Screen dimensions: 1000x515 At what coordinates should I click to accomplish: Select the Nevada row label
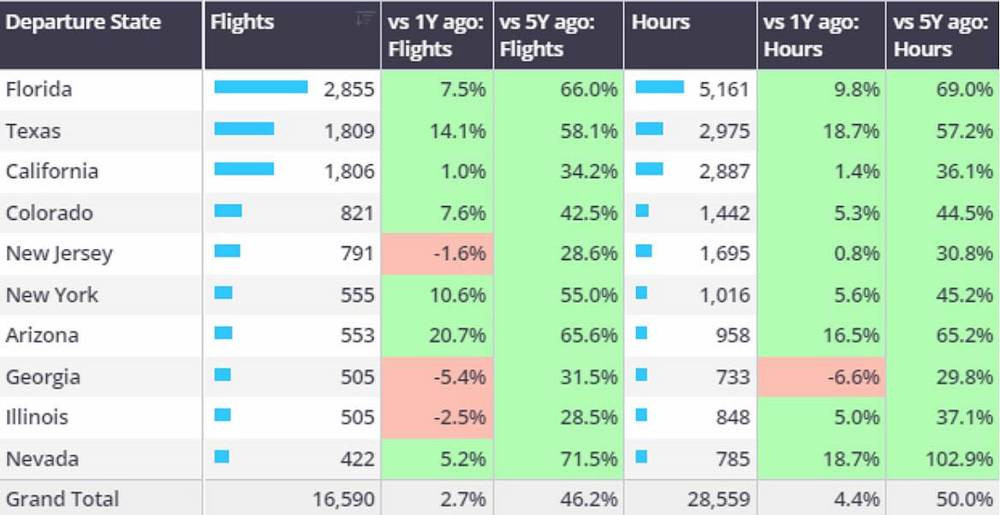coord(42,459)
